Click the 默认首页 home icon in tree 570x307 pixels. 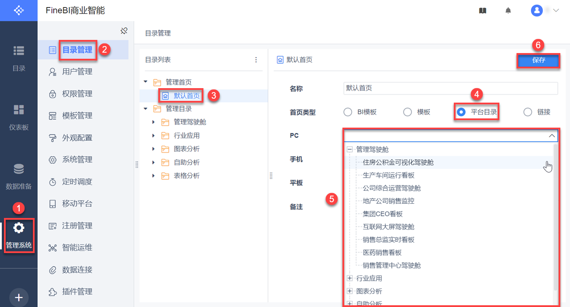pyautogui.click(x=165, y=96)
